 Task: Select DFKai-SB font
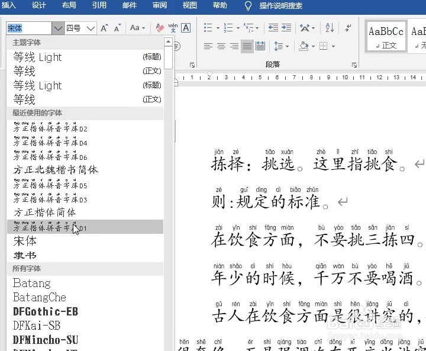click(x=85, y=326)
